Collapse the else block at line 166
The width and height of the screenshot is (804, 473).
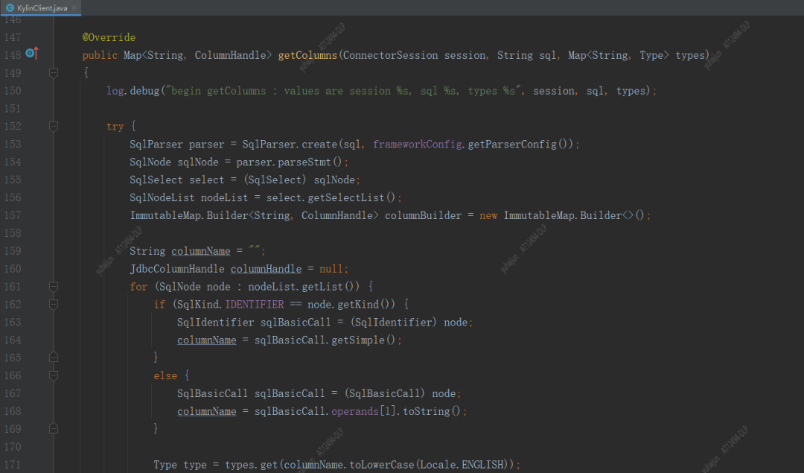[54, 376]
